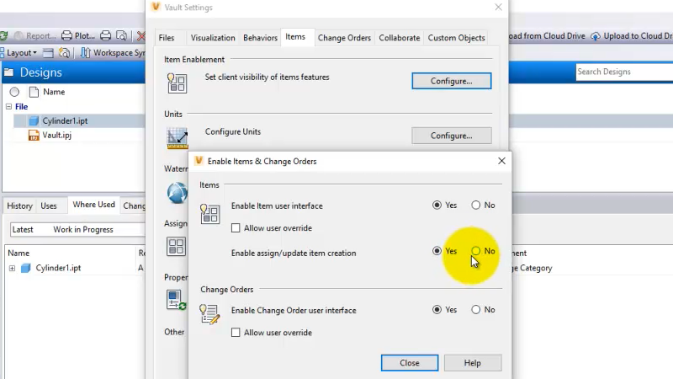Click the Help button in the Enable Items dialog
The width and height of the screenshot is (673, 379).
pyautogui.click(x=473, y=363)
